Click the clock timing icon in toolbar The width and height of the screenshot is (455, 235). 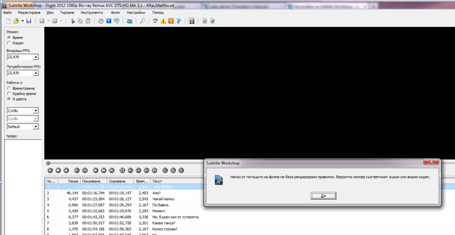click(101, 21)
